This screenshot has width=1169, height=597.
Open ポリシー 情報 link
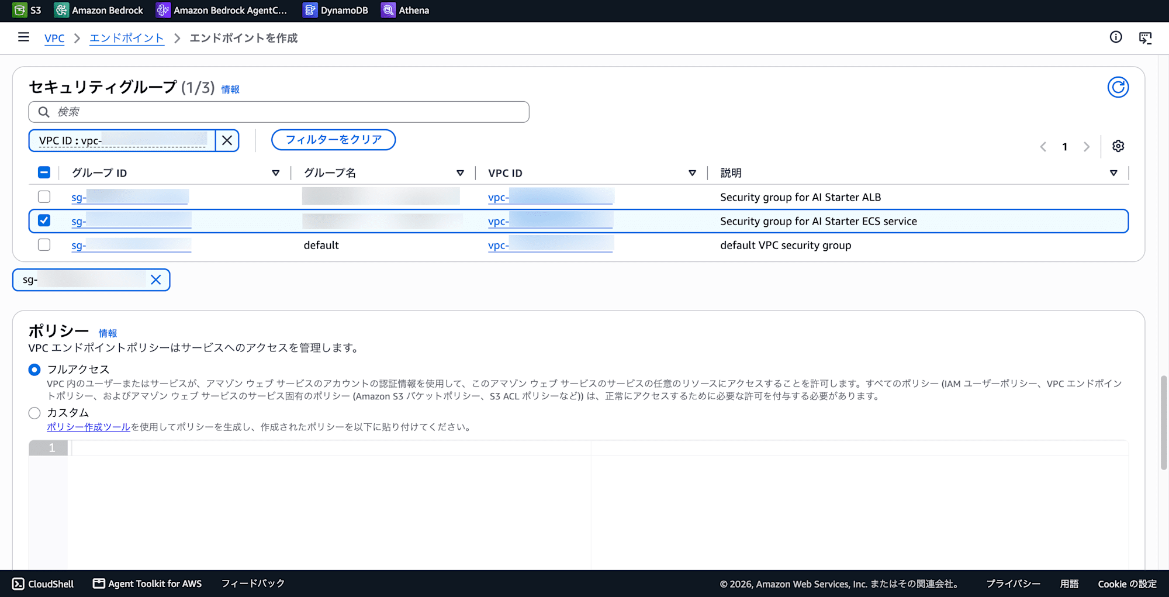(x=108, y=333)
